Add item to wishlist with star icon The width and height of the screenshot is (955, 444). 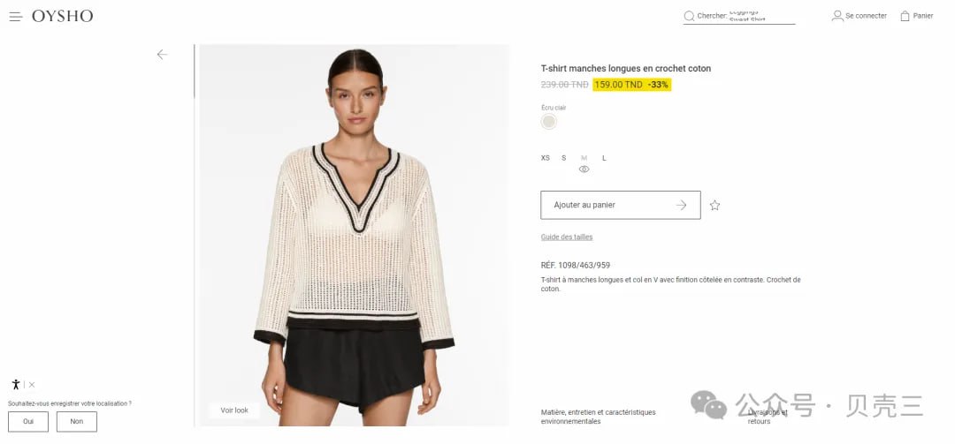pyautogui.click(x=715, y=206)
